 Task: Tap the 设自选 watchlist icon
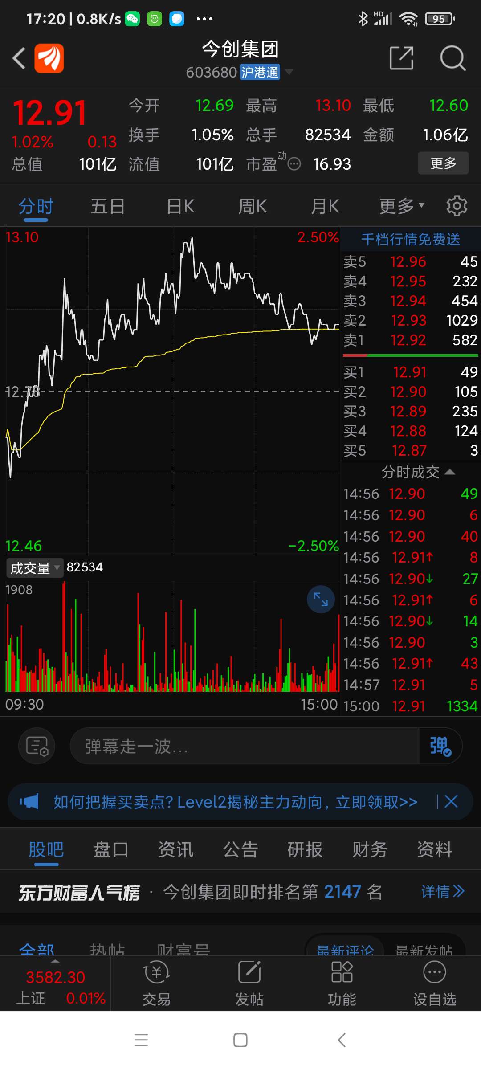click(x=435, y=983)
